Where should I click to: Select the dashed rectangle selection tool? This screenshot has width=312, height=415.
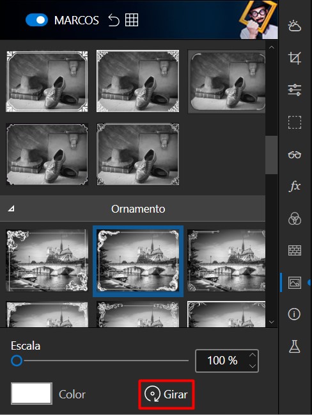(x=294, y=122)
